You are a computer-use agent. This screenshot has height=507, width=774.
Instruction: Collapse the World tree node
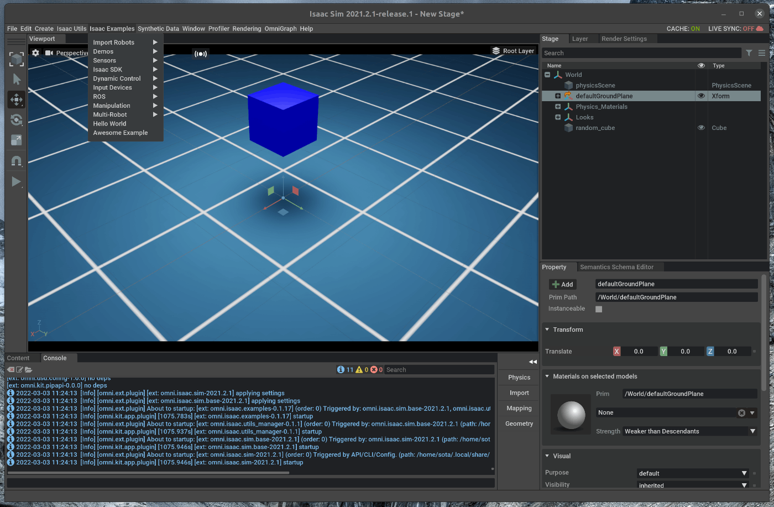point(547,75)
